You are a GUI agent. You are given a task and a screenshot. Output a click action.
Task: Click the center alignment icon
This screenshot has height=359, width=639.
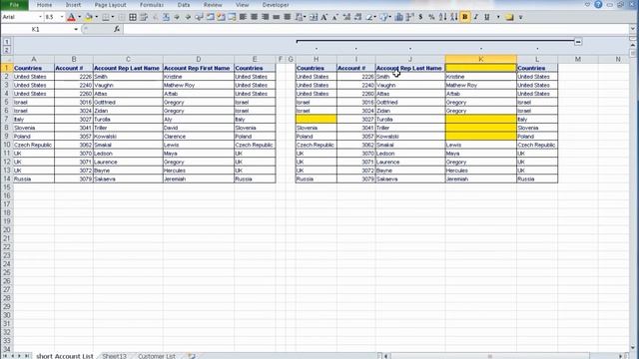coord(254,17)
